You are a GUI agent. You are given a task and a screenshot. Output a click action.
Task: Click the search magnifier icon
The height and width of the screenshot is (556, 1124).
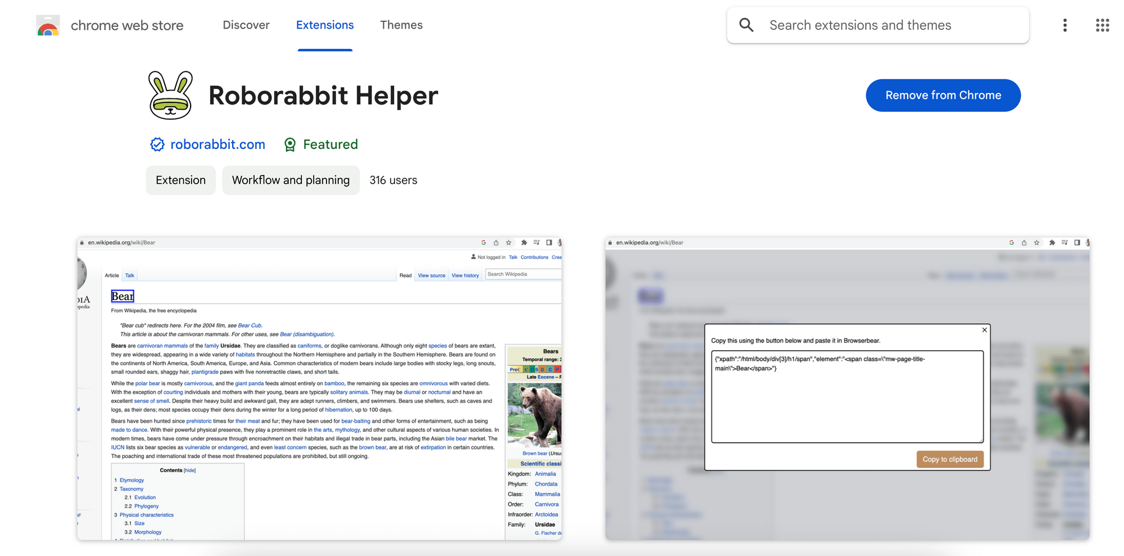pos(746,25)
